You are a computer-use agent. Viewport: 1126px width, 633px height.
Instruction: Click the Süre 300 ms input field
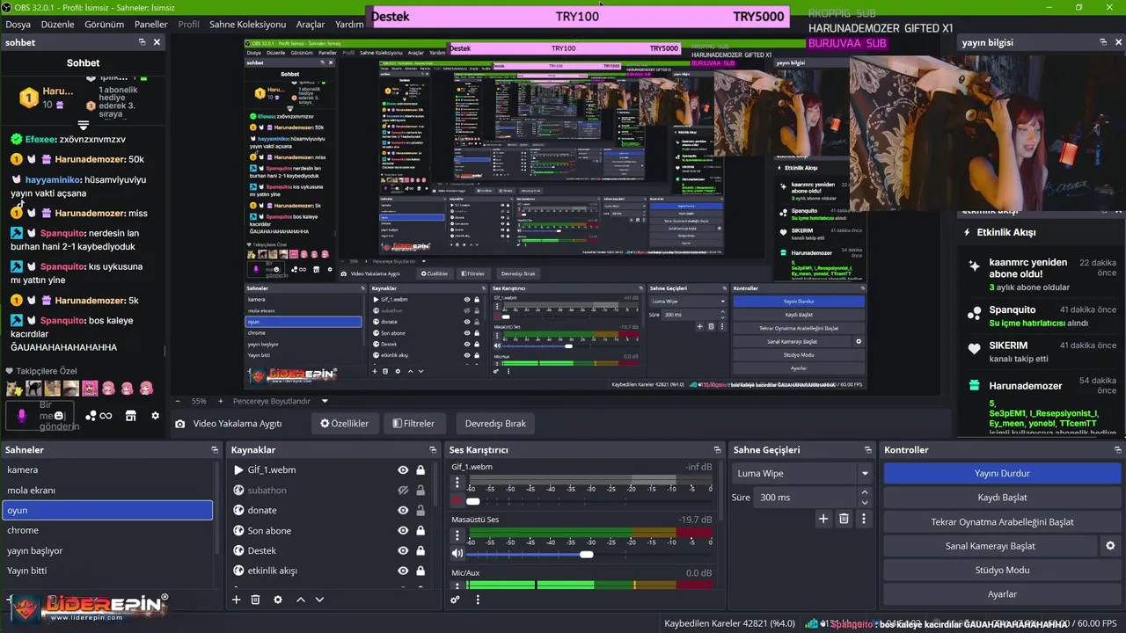[x=806, y=498]
